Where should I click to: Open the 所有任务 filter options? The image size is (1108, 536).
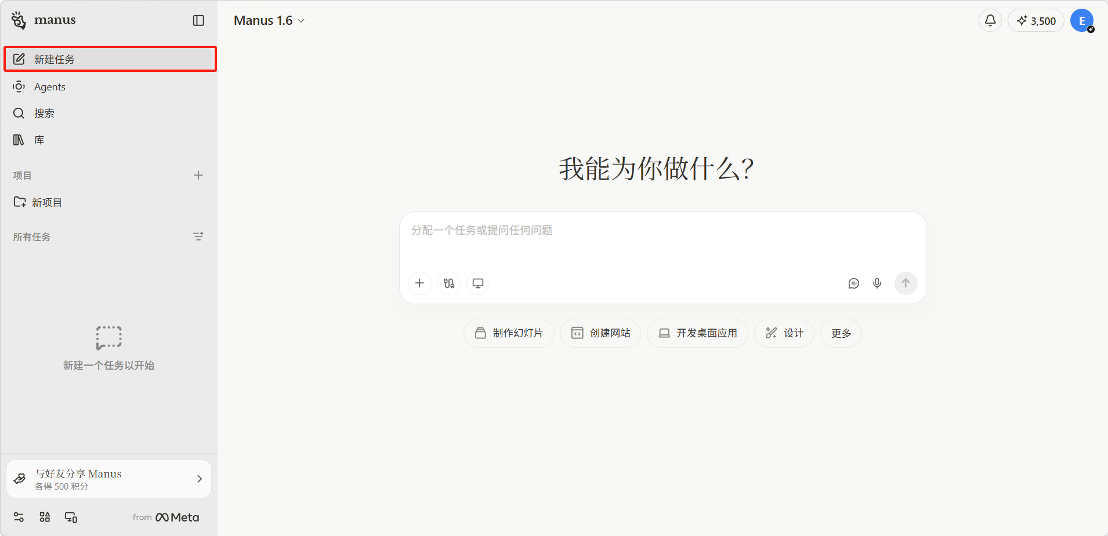[x=198, y=236]
